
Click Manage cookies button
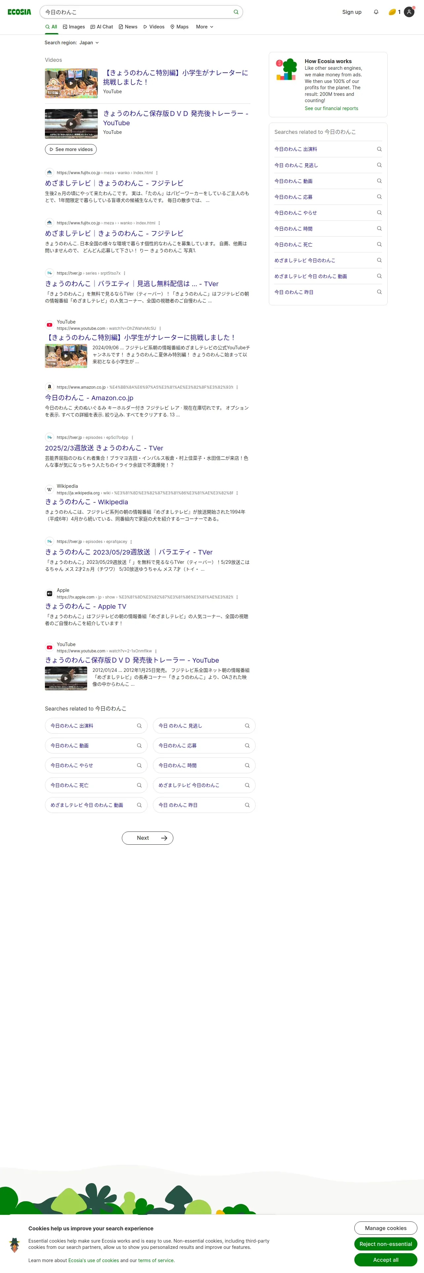click(386, 1228)
